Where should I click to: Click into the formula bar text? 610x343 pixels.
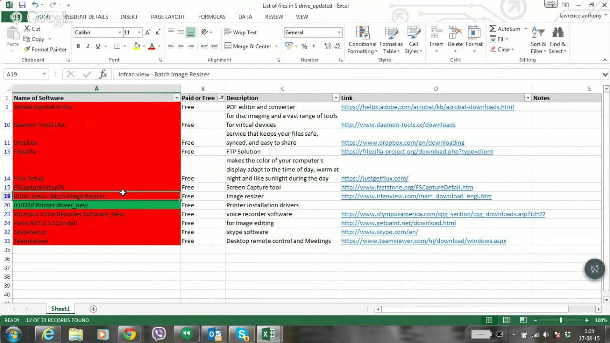[357, 74]
